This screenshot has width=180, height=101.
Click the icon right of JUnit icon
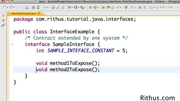click(x=63, y=8)
